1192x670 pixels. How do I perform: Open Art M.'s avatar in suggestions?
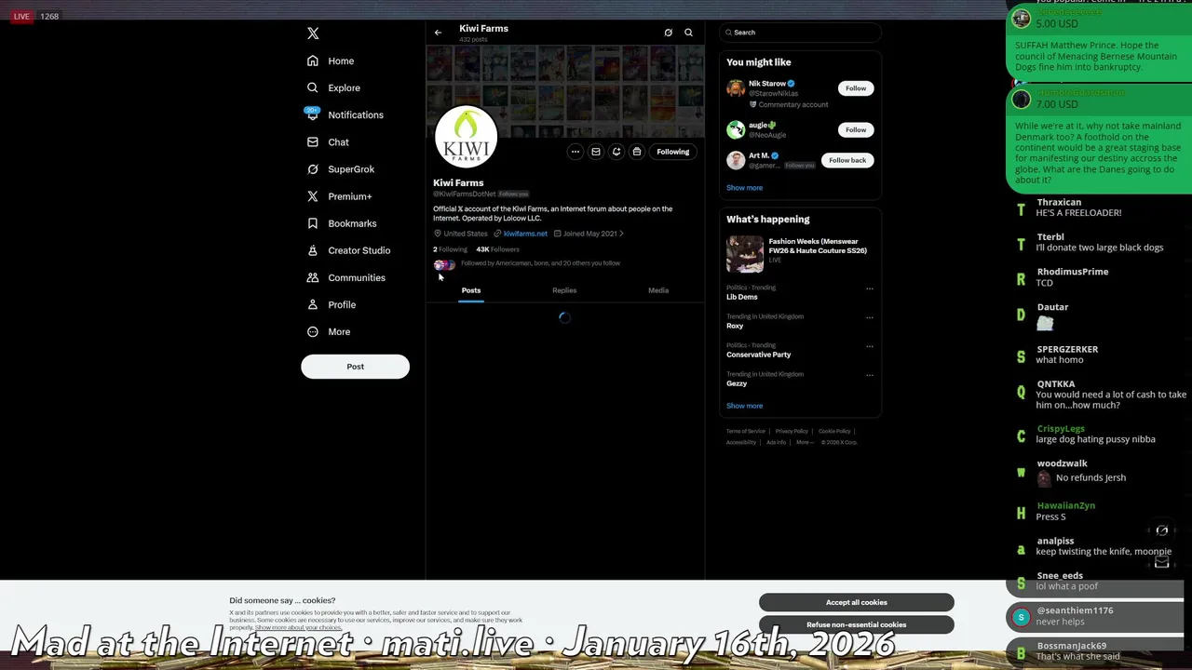(x=736, y=160)
